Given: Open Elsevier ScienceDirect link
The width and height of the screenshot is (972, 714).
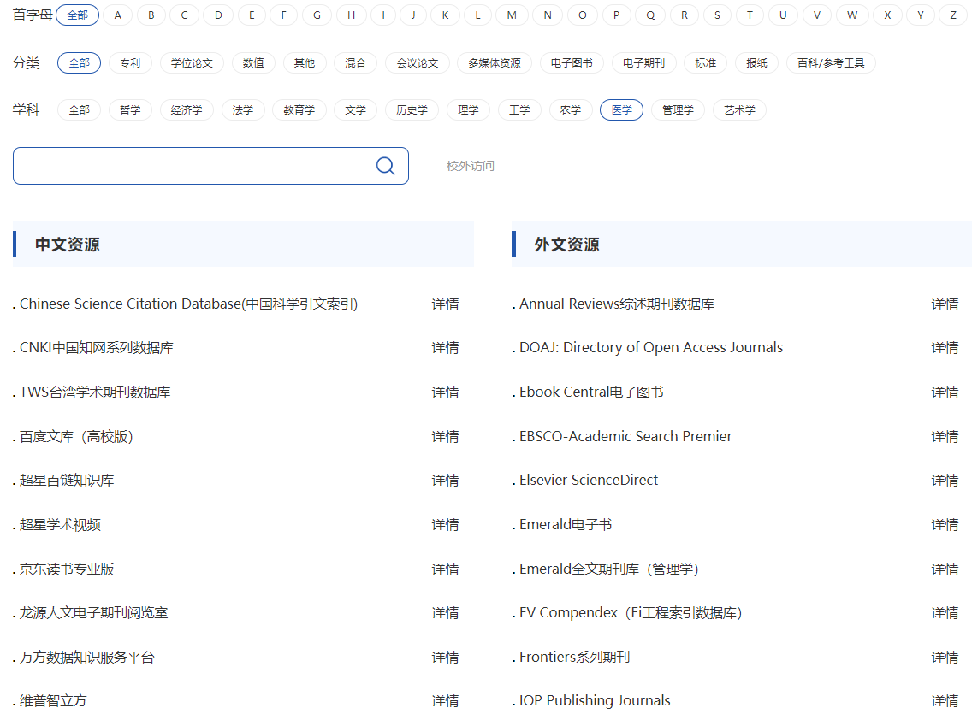Looking at the screenshot, I should pyautogui.click(x=589, y=480).
